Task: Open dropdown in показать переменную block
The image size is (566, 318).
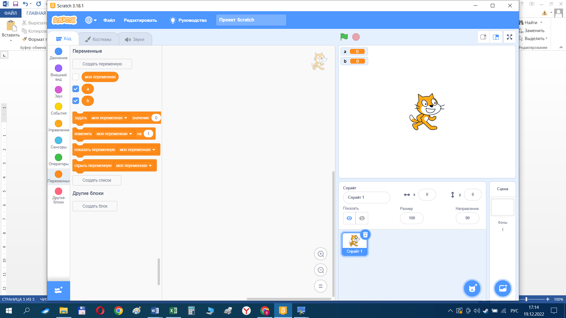Action: [x=137, y=150]
